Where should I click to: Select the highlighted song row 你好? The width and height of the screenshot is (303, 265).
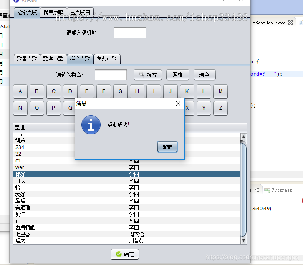[127, 174]
